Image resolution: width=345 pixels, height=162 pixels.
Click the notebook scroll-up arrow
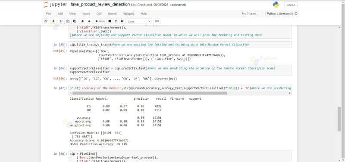click(x=339, y=27)
